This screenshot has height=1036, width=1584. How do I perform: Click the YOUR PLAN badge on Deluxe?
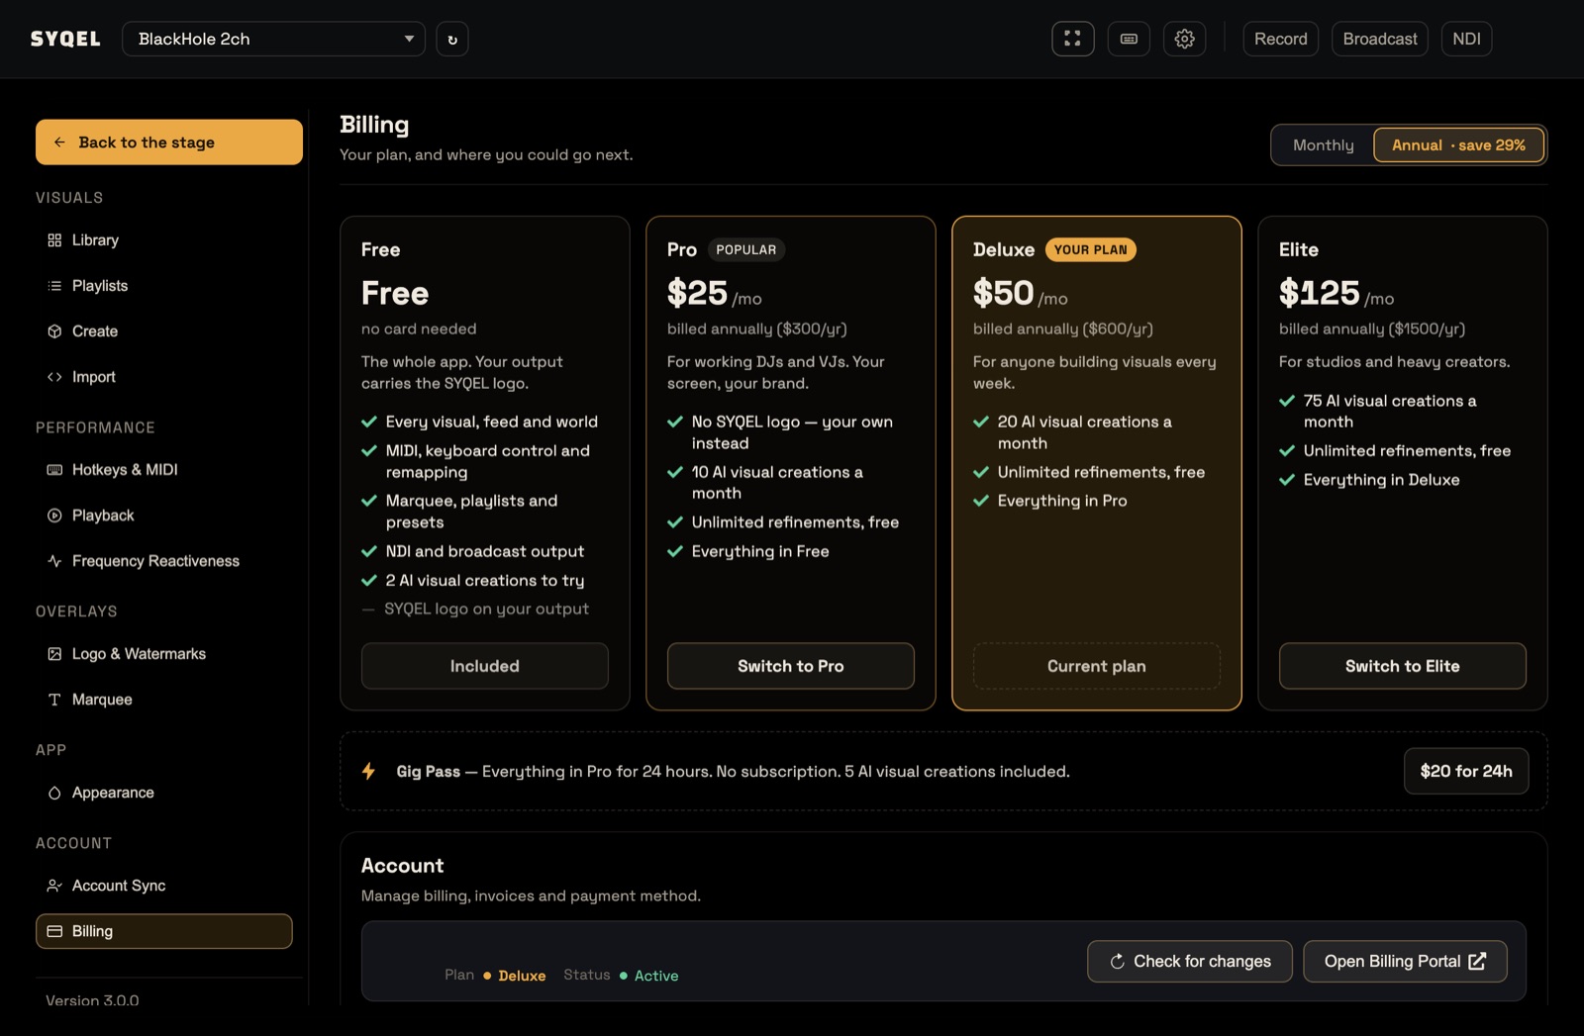[1090, 249]
